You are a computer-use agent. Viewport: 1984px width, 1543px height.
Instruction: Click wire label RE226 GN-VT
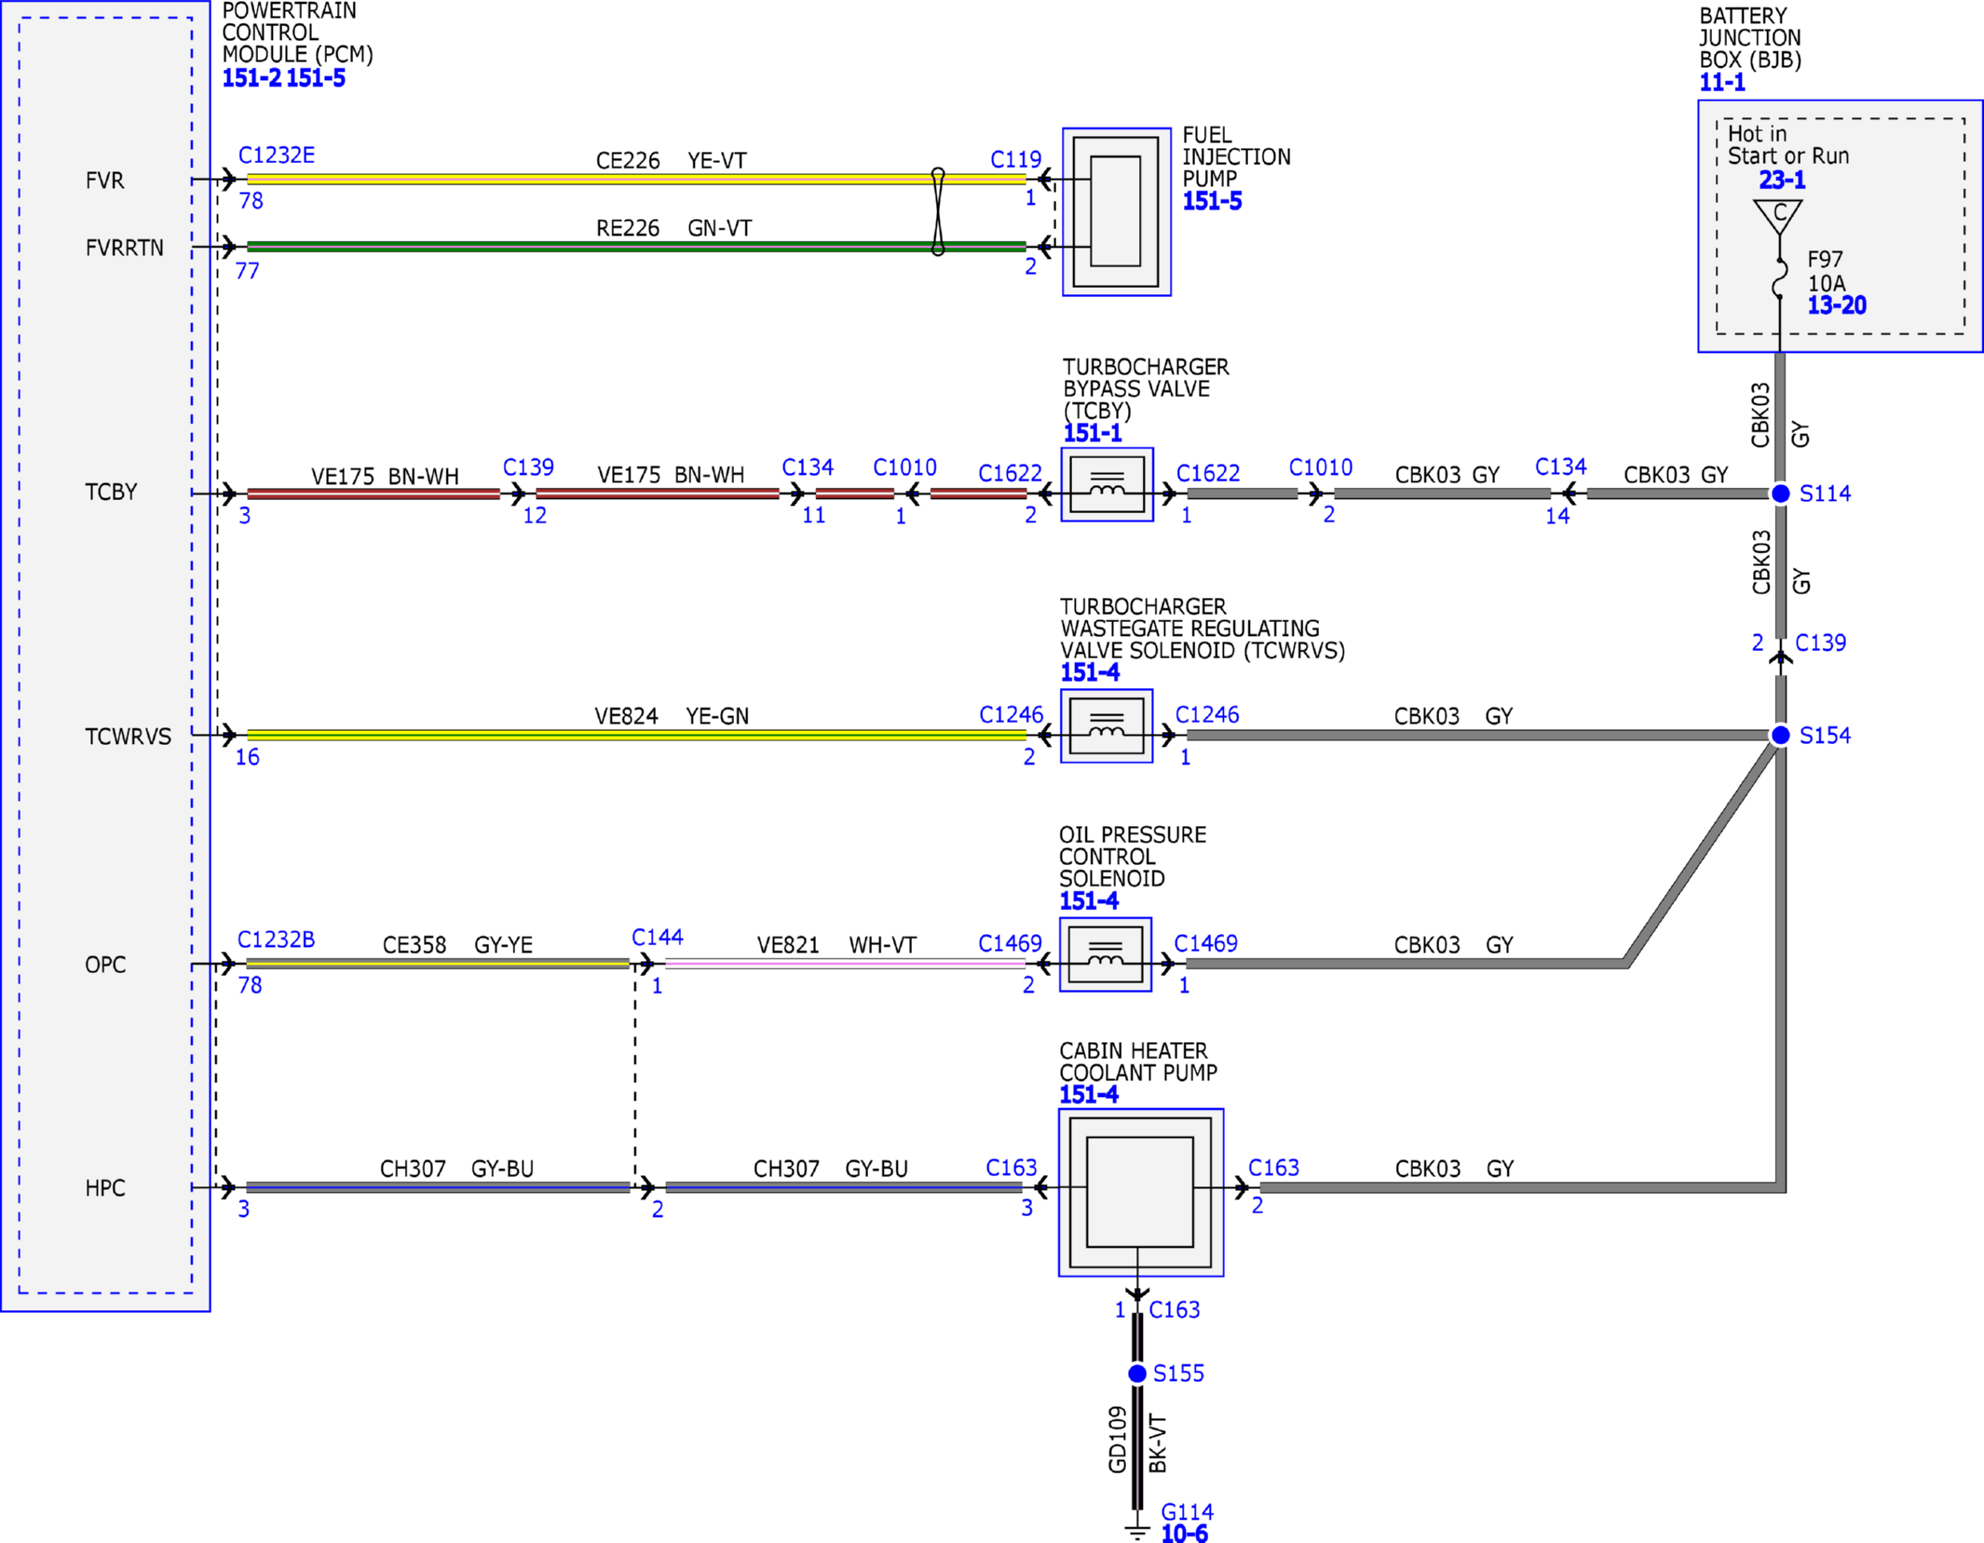[x=673, y=228]
